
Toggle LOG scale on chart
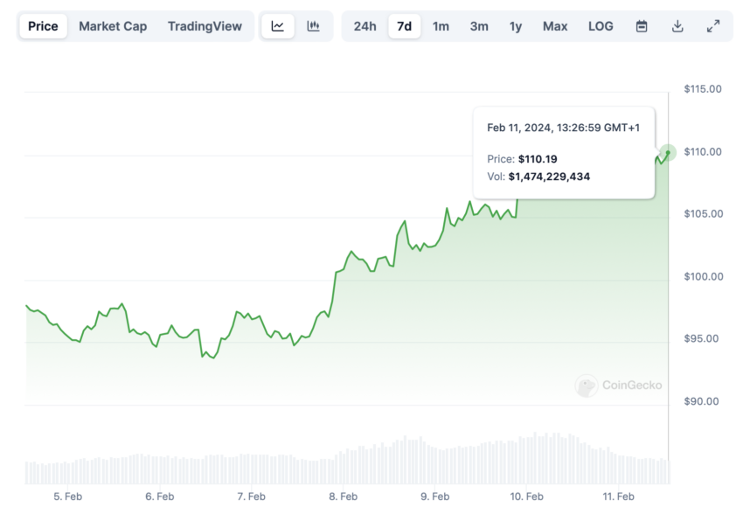(x=601, y=26)
